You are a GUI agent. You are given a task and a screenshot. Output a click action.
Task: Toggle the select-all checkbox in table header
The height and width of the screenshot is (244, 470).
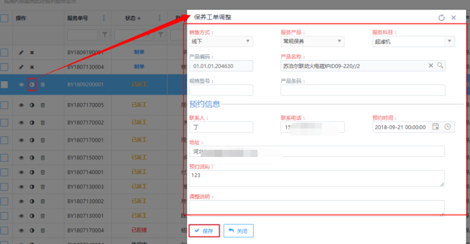(x=4, y=18)
